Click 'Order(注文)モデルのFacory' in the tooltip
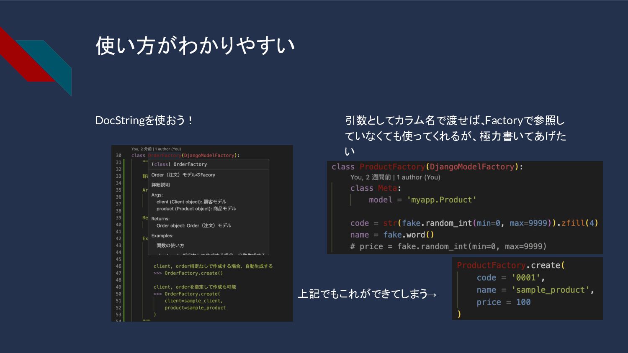The height and width of the screenshot is (353, 628). coord(183,175)
